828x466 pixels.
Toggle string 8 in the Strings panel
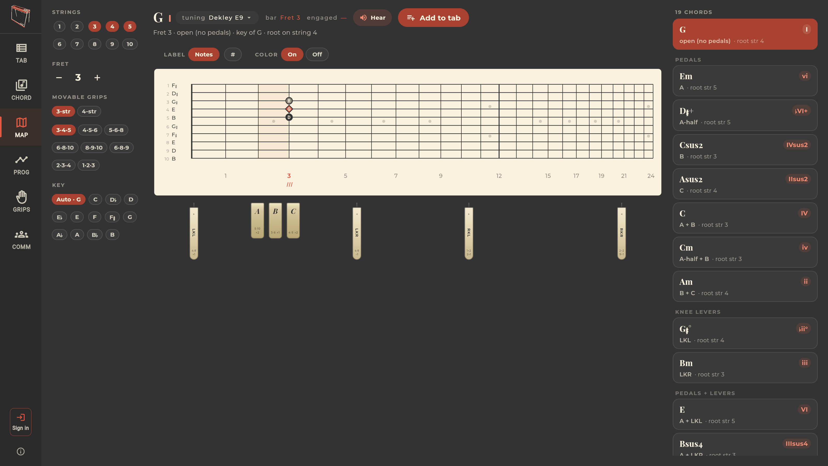pos(94,44)
